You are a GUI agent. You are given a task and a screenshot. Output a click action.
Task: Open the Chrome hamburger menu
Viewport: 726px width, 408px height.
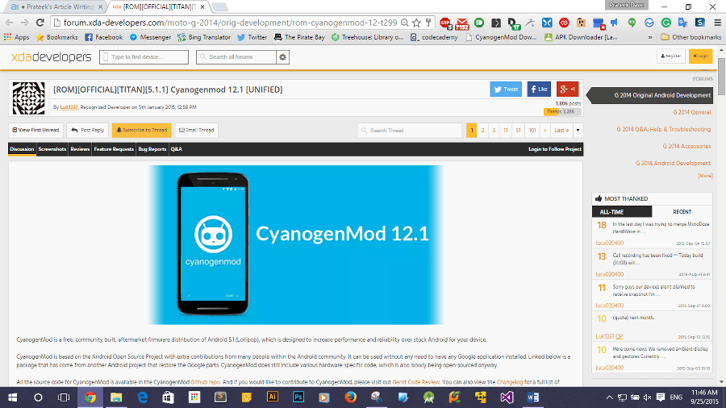[x=717, y=23]
